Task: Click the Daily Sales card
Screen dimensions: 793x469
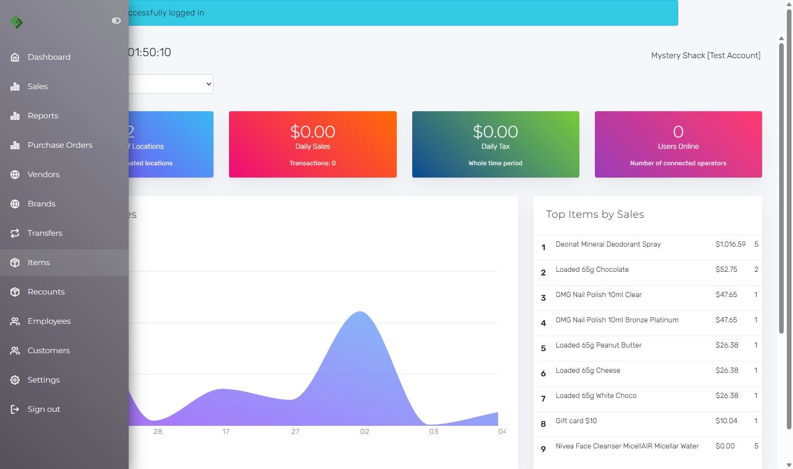Action: pyautogui.click(x=312, y=144)
